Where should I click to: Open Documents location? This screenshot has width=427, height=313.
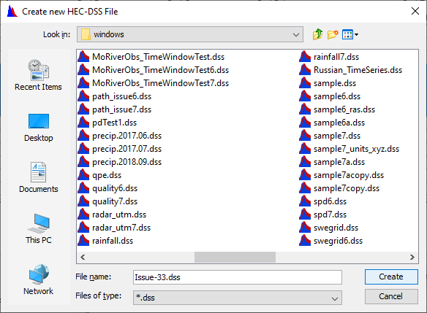click(39, 177)
